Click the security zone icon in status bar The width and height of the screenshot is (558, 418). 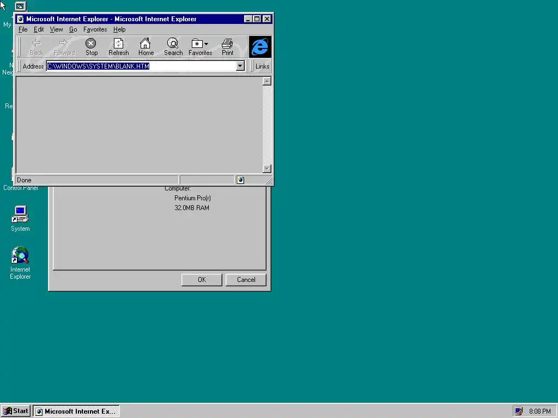[240, 180]
